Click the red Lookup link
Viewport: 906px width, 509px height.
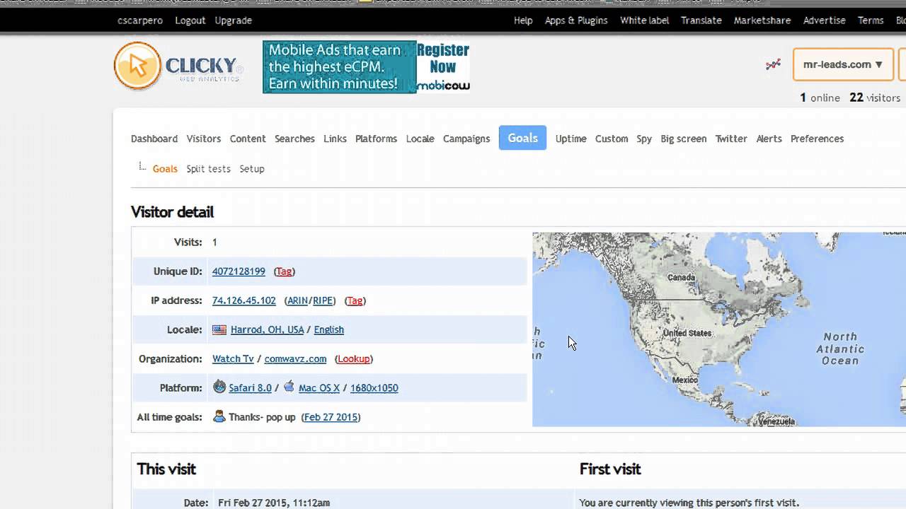(354, 358)
